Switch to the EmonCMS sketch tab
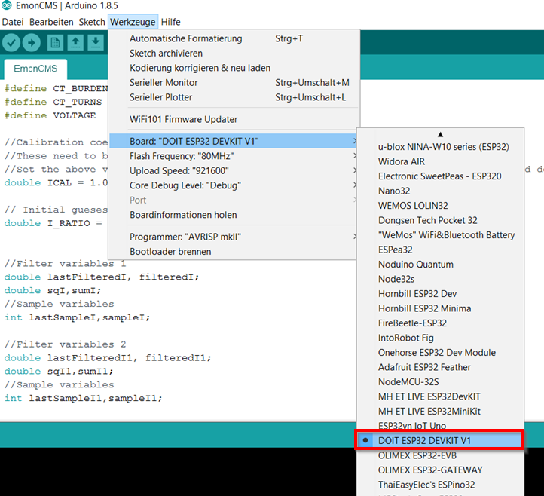 (x=35, y=69)
